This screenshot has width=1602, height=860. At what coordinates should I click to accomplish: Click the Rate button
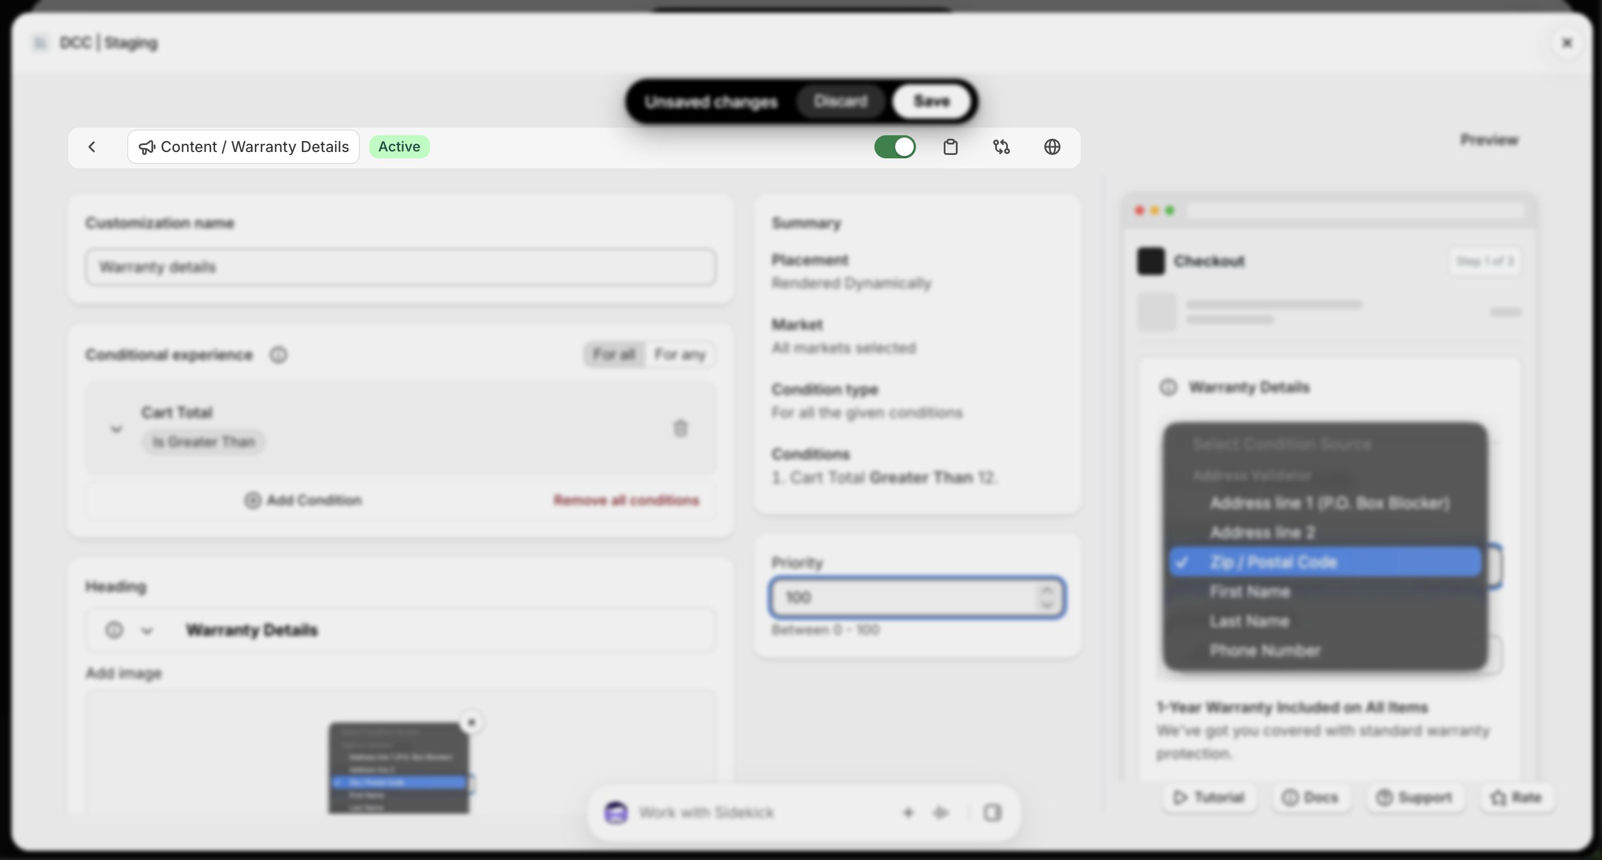(x=1516, y=797)
